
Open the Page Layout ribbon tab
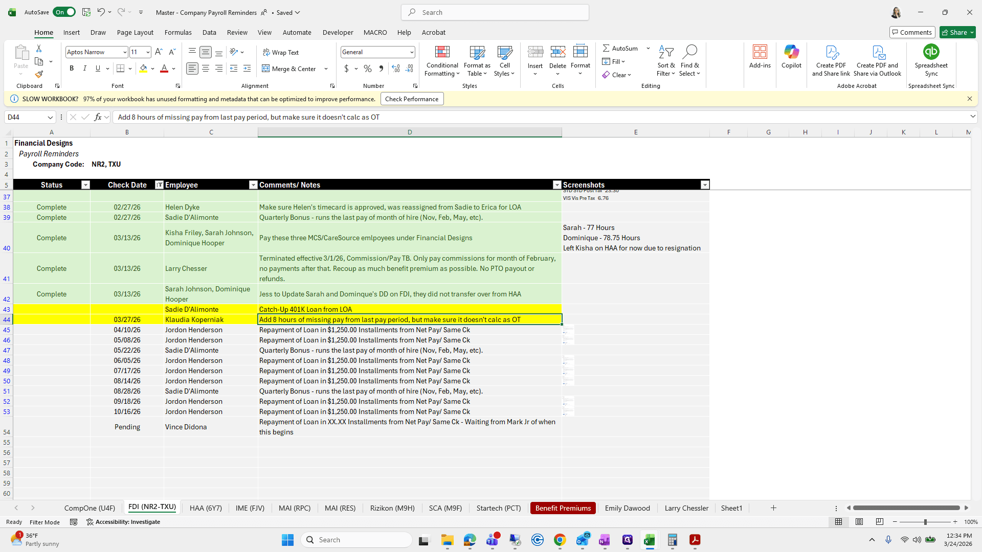[135, 32]
